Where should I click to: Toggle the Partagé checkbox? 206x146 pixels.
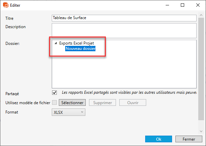[54, 93]
